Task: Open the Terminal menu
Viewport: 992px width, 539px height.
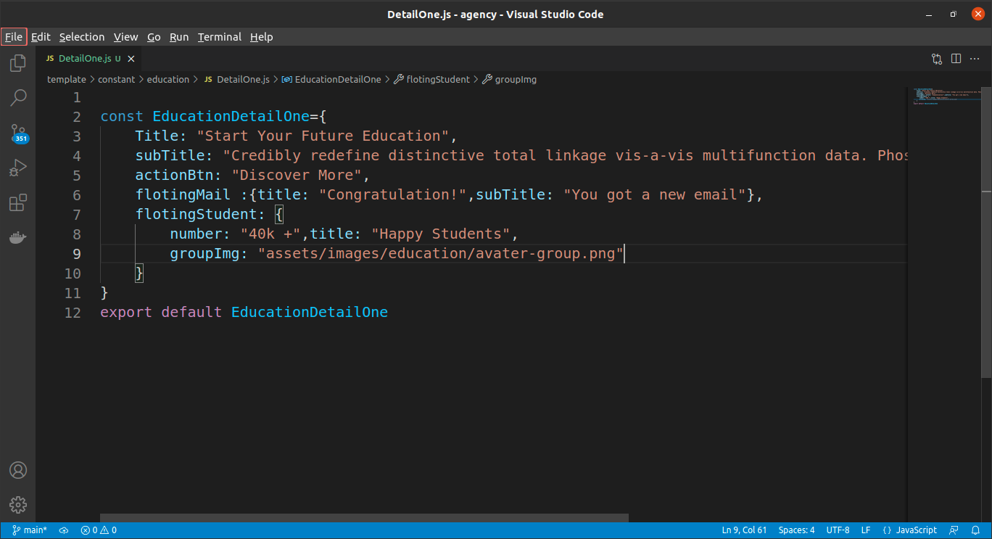Action: click(x=220, y=37)
